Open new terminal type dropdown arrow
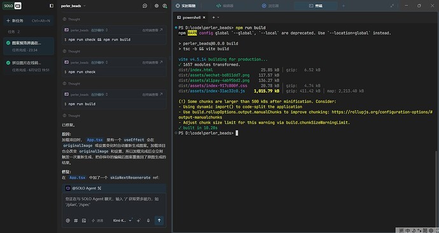The image size is (439, 233). [x=218, y=17]
